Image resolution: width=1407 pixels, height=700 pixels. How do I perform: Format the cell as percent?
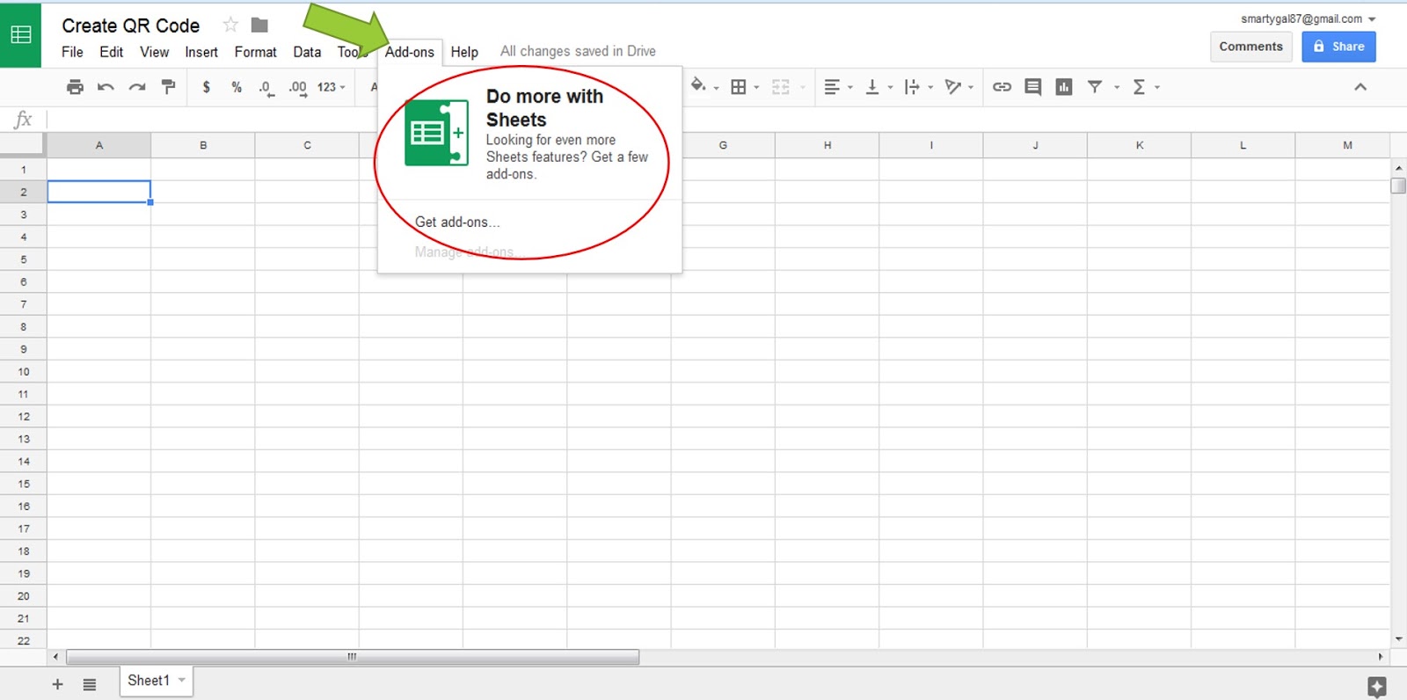[237, 87]
